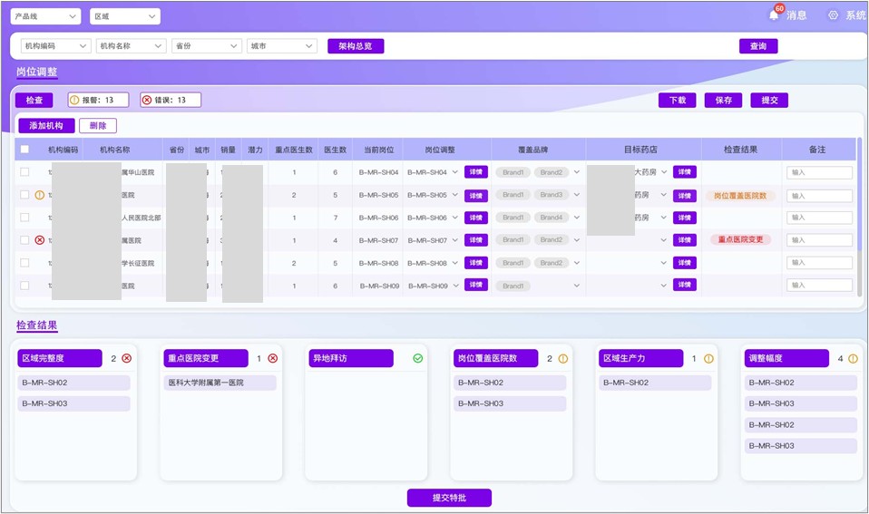Image resolution: width=869 pixels, height=514 pixels.
Task: Click the 保存 save button
Action: click(723, 101)
